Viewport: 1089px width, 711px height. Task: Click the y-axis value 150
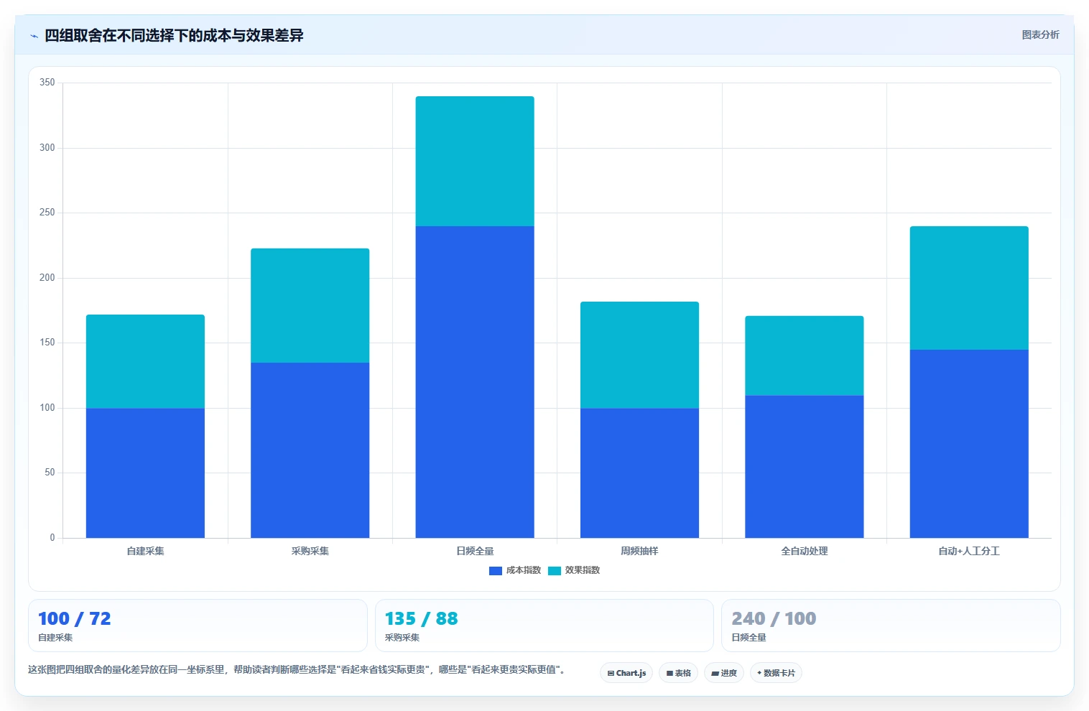47,343
